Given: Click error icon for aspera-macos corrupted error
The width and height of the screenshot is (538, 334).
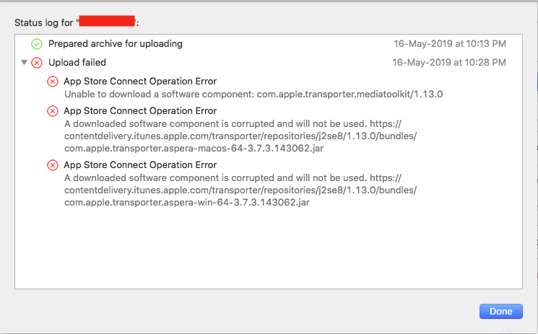Looking at the screenshot, I should [53, 111].
